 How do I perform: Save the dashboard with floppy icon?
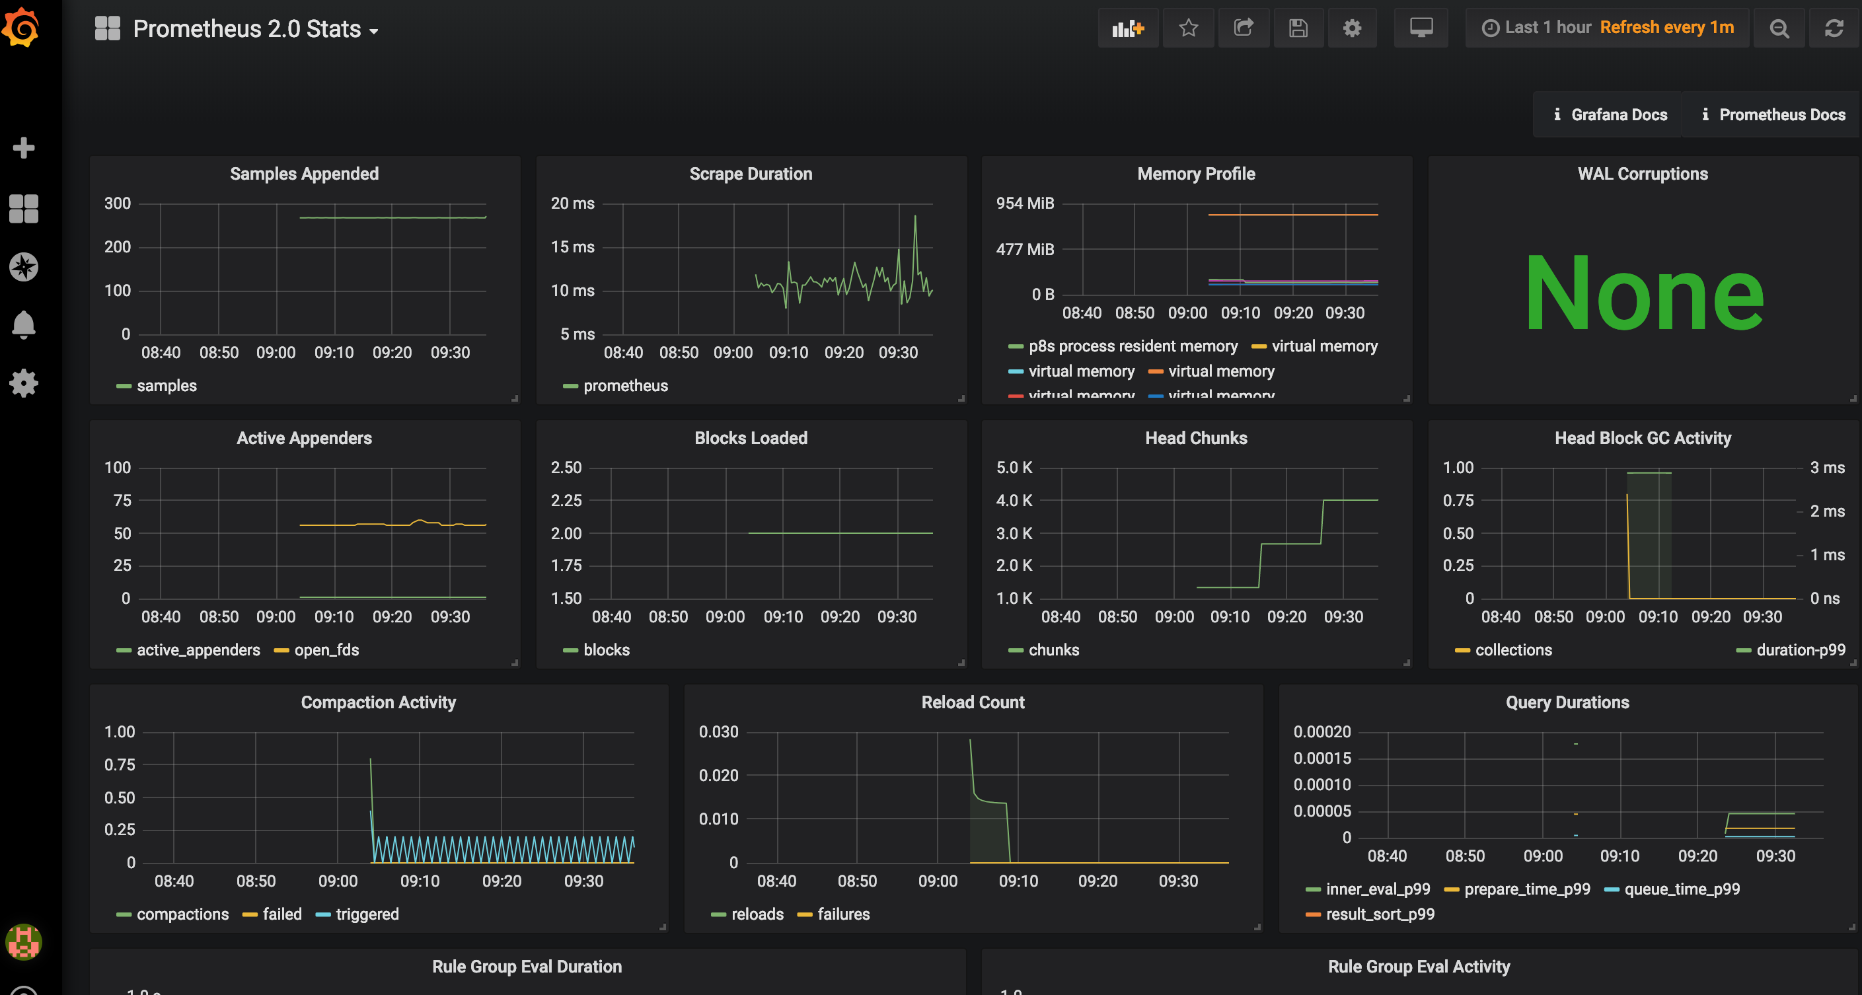pyautogui.click(x=1298, y=28)
